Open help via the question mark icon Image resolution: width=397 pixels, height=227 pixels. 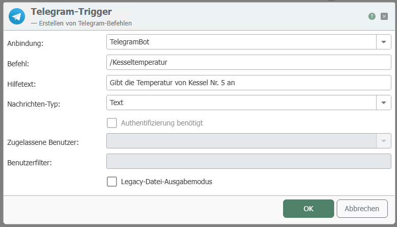coord(372,16)
